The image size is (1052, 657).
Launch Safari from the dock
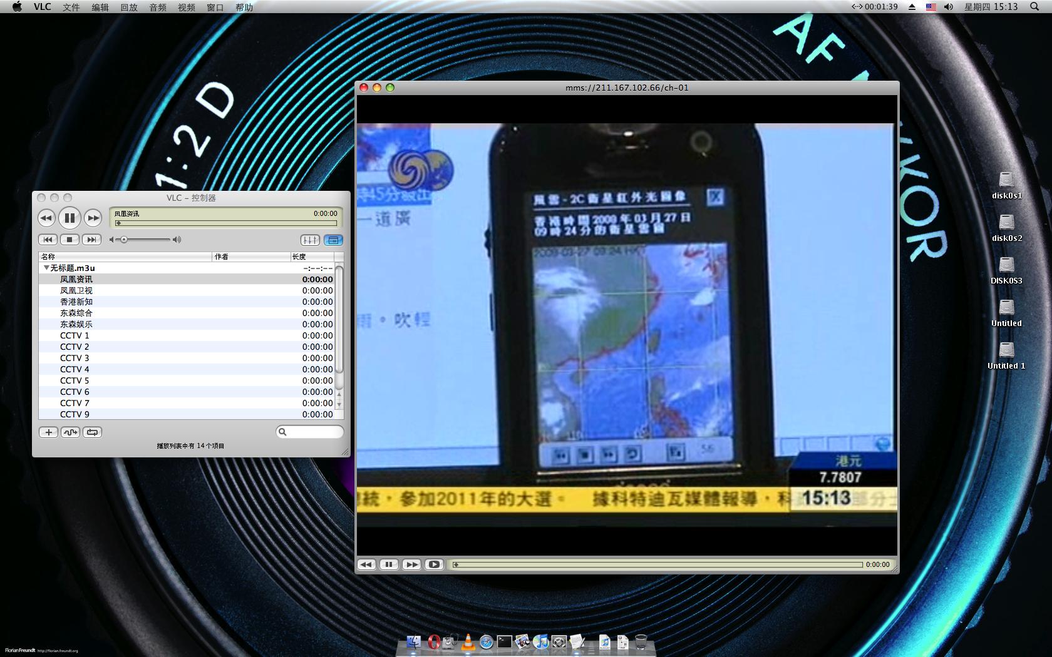[487, 641]
